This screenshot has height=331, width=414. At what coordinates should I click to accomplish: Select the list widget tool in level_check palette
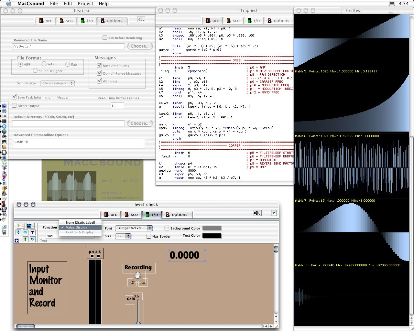(x=21, y=226)
